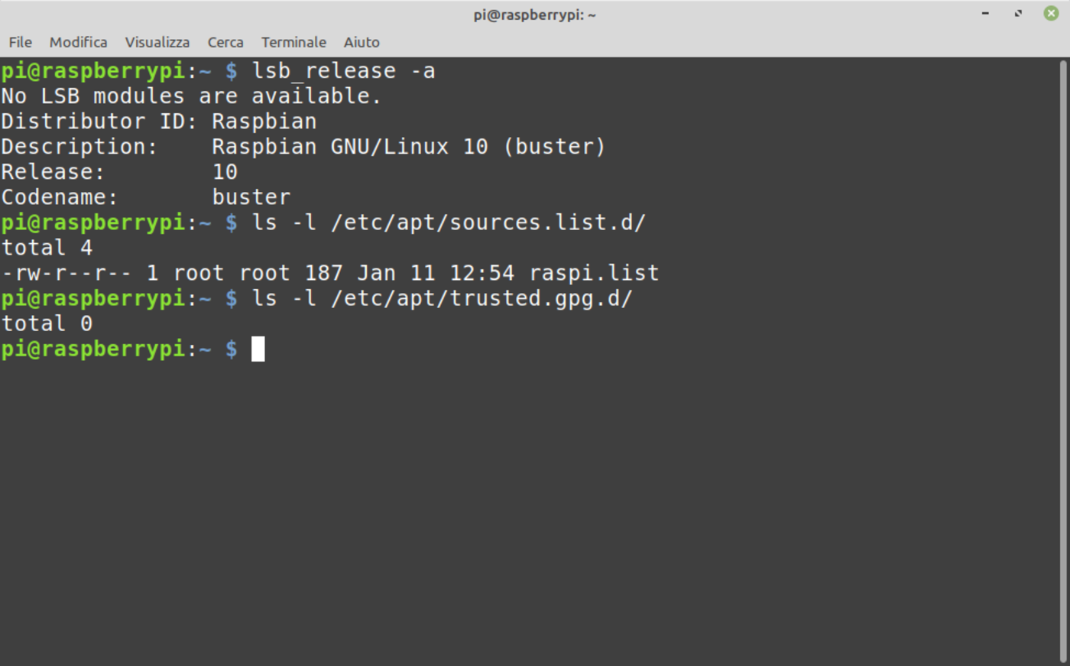The height and width of the screenshot is (666, 1070).
Task: Click the Distributor ID: Raspbian line
Action: [x=158, y=121]
